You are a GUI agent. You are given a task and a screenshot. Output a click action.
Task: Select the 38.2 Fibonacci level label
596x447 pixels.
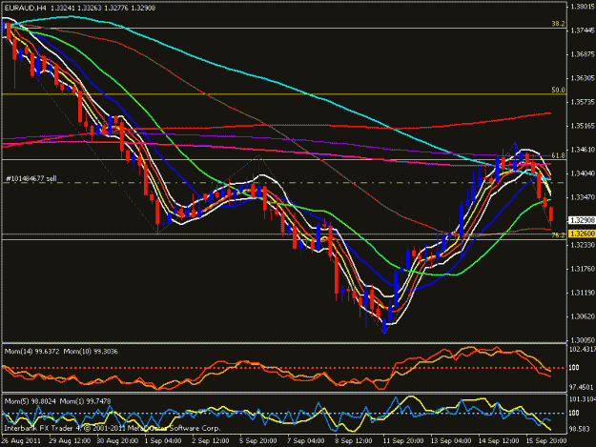pyautogui.click(x=558, y=24)
